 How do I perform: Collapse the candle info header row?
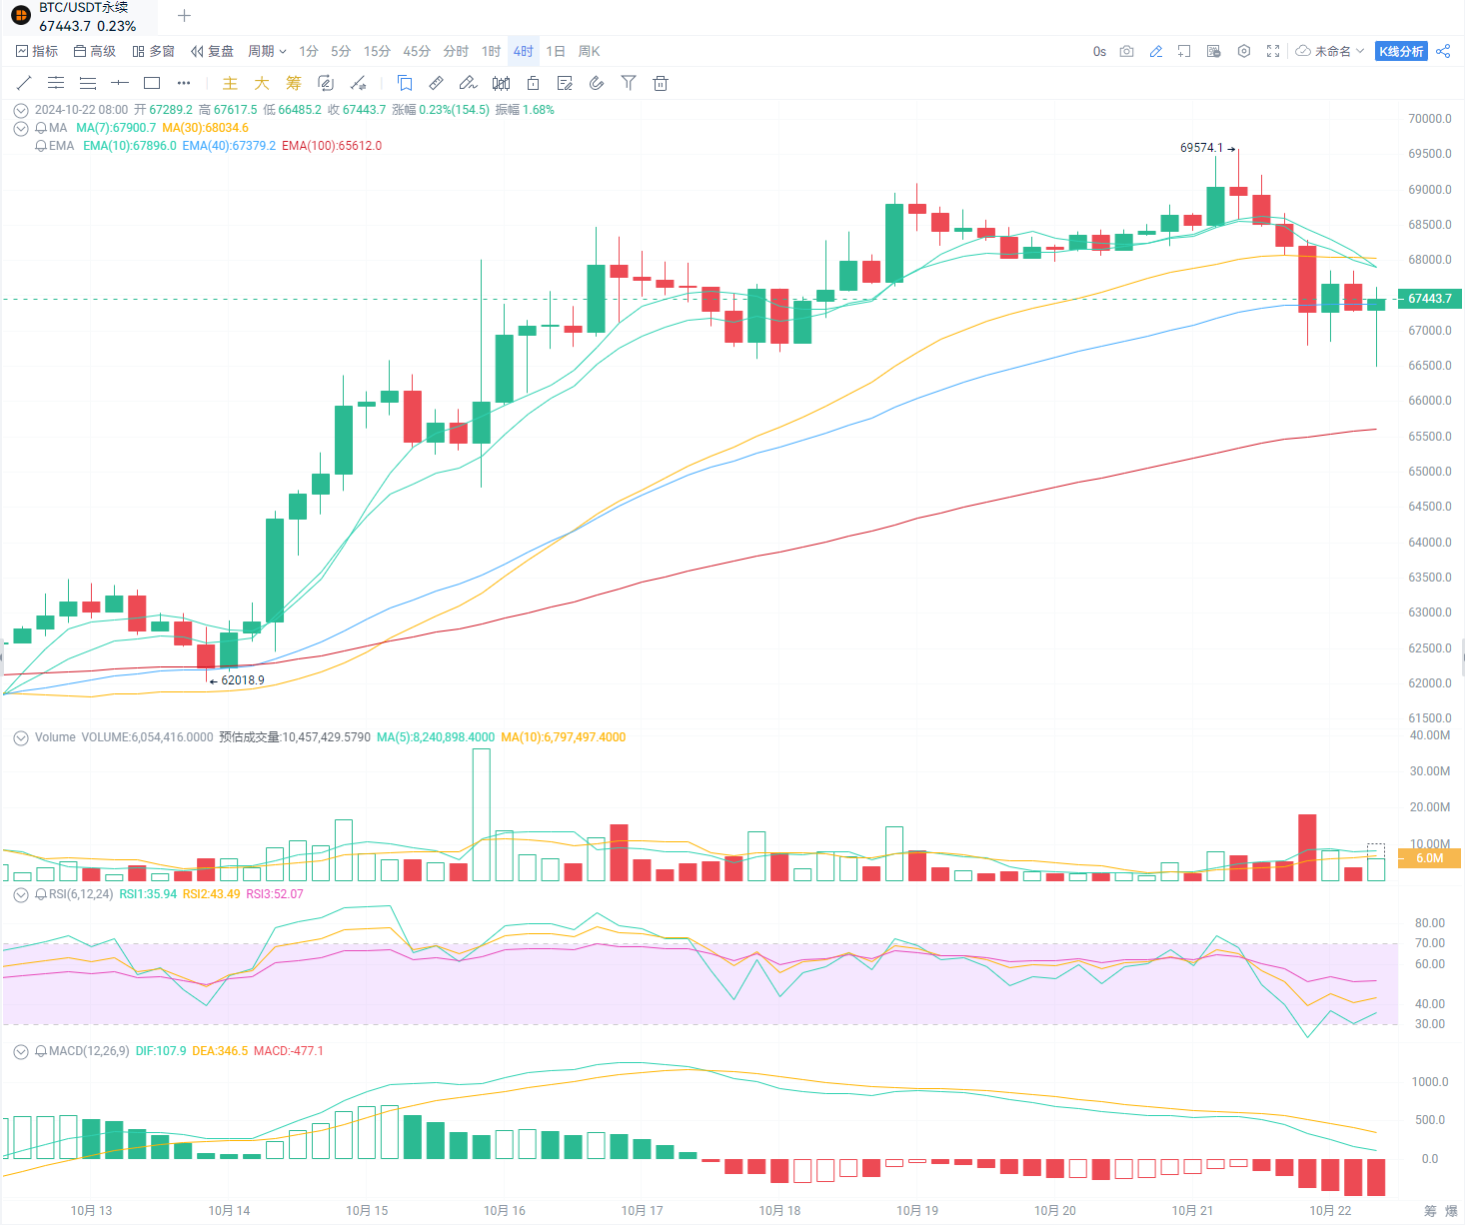click(20, 110)
